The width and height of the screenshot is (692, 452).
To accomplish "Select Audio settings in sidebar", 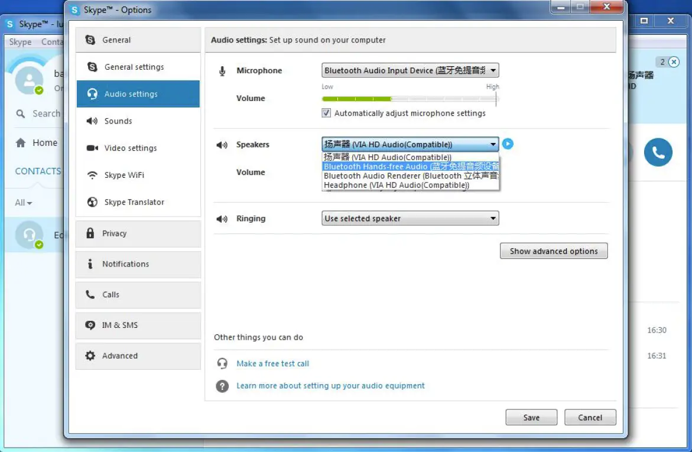I will click(x=138, y=94).
